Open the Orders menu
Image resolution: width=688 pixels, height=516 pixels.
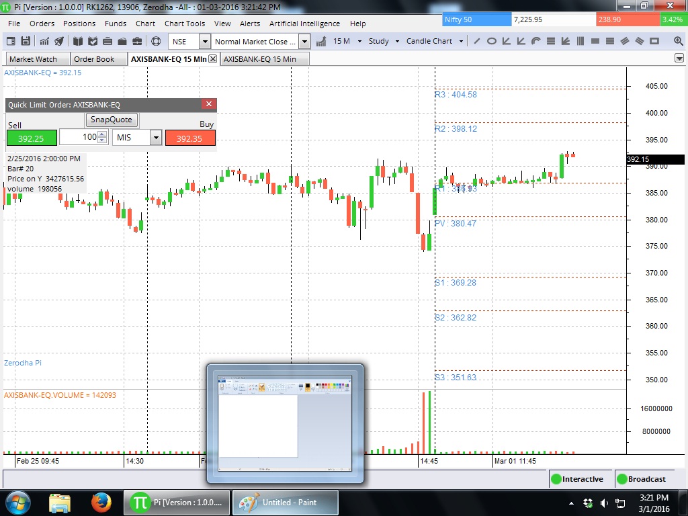[x=42, y=24]
